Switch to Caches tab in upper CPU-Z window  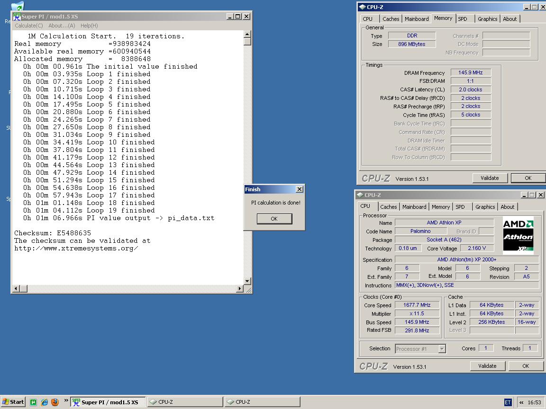pos(391,19)
